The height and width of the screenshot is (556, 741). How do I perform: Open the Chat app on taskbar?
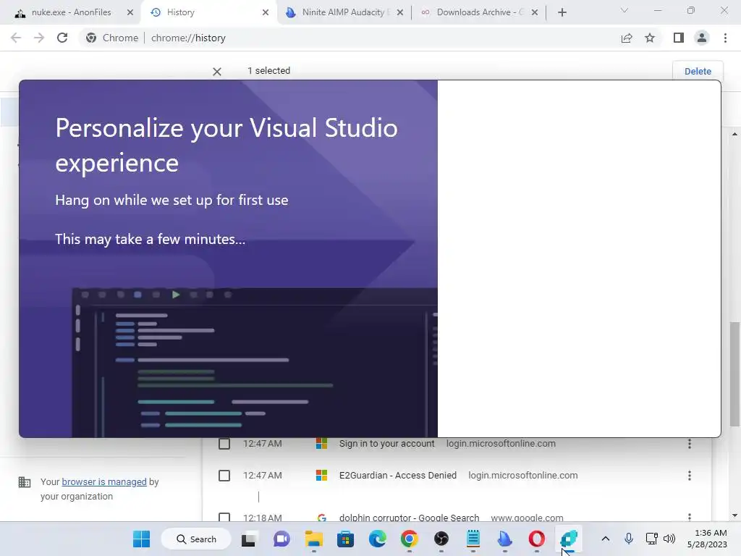(x=281, y=539)
